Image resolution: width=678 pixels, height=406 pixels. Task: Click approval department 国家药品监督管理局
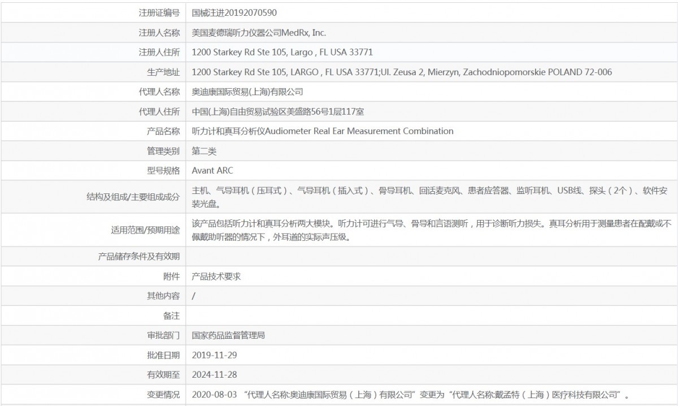point(229,335)
